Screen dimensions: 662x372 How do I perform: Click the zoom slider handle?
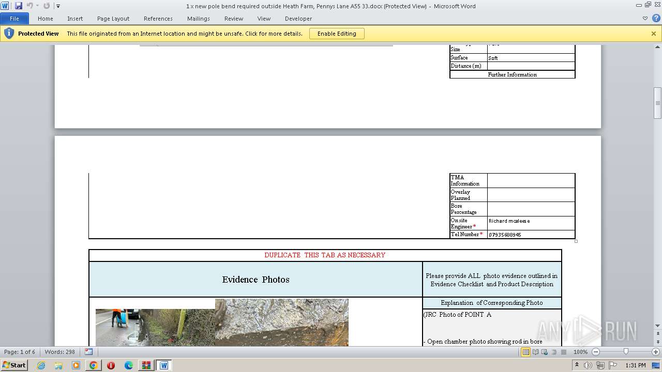(x=626, y=352)
